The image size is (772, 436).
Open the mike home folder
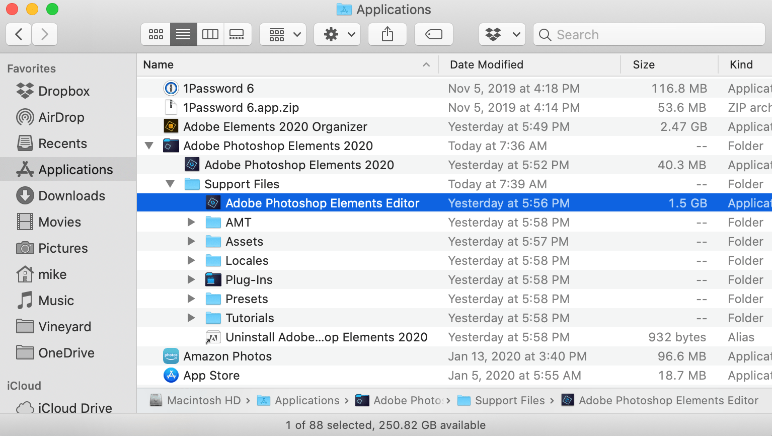tap(68, 274)
